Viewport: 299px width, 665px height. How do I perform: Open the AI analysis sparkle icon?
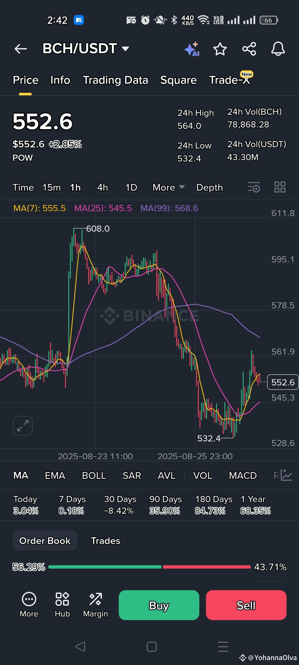tap(192, 49)
